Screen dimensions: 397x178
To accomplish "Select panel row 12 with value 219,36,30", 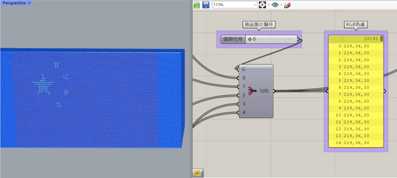I will 356,129.
